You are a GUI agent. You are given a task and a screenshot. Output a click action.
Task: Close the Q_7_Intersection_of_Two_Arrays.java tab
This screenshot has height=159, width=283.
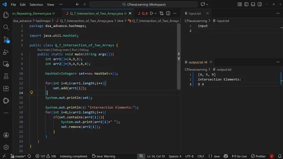click(x=130, y=13)
